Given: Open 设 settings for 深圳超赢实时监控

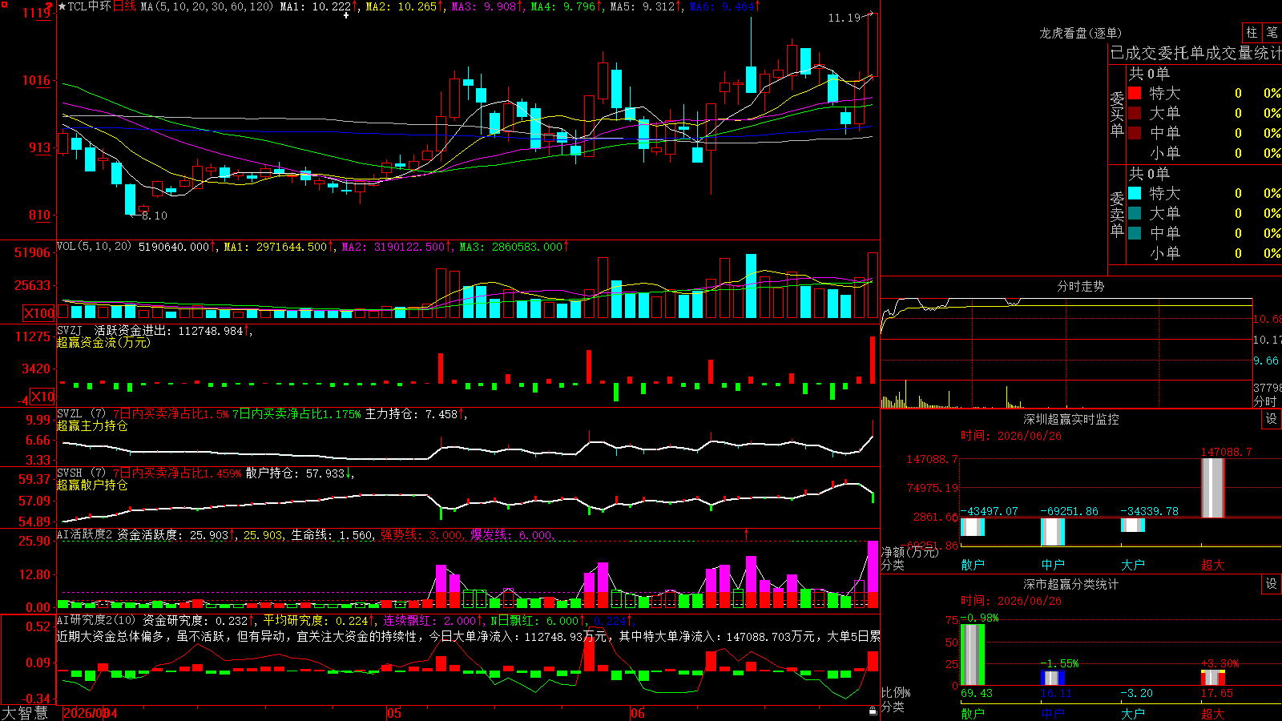Looking at the screenshot, I should pos(1272,419).
